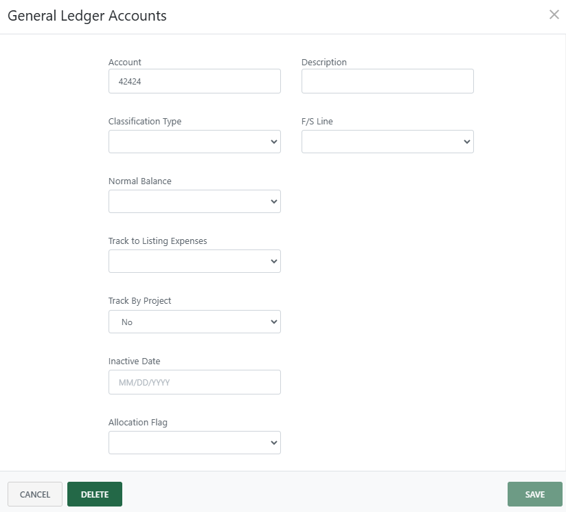The height and width of the screenshot is (512, 566).
Task: Click the Inactive Date MM/DD/YYYY field
Action: (x=194, y=382)
